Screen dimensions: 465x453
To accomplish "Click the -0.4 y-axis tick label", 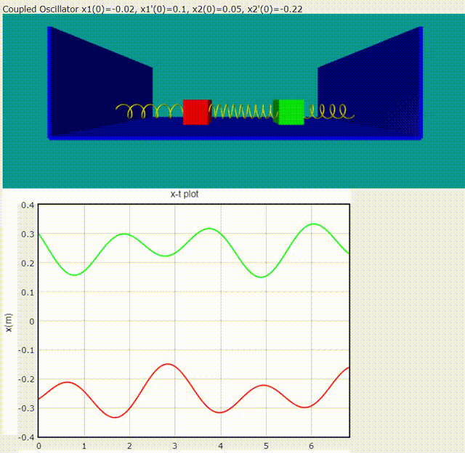I will pos(26,437).
